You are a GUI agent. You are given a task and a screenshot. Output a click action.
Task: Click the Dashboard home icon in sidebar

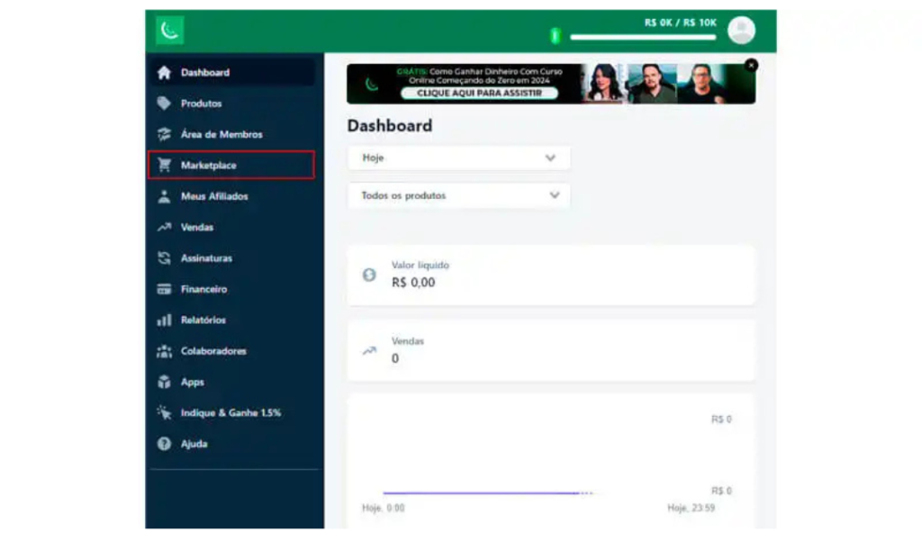click(x=164, y=73)
